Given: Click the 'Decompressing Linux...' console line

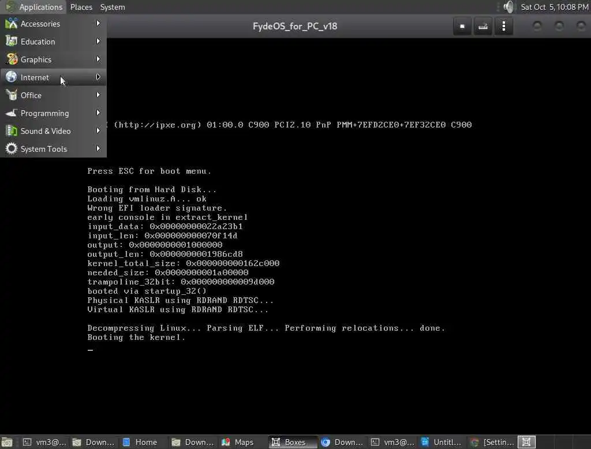Looking at the screenshot, I should 266,328.
